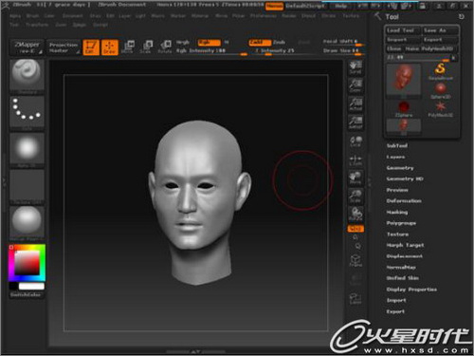The height and width of the screenshot is (356, 474).
Task: Expand the Geometry HD sub-palette
Action: (x=405, y=178)
